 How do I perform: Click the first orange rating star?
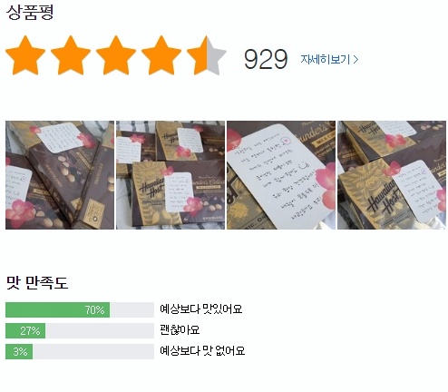coord(25,55)
